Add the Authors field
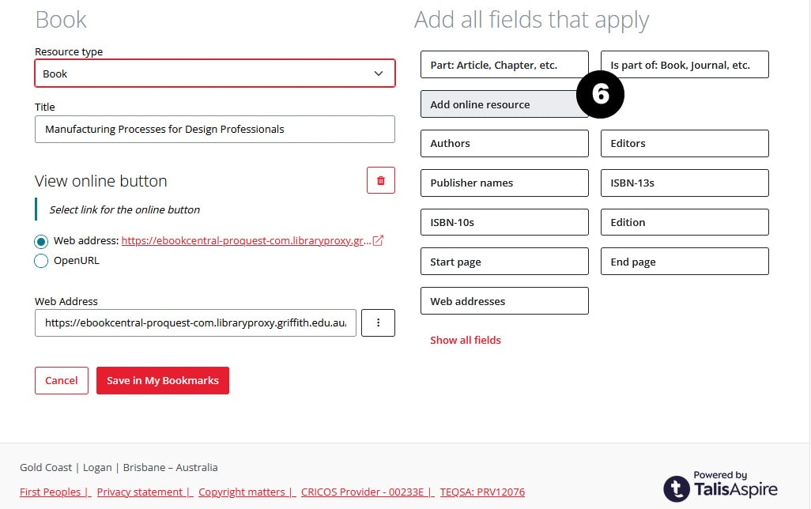Image resolution: width=811 pixels, height=509 pixels. click(504, 143)
